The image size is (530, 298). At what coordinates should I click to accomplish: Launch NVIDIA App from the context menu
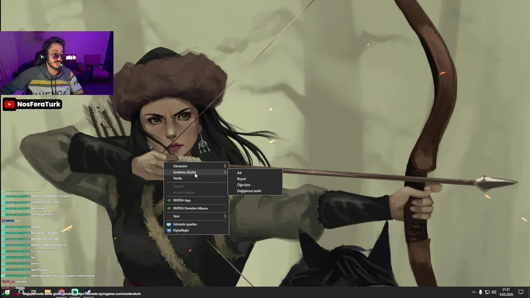[x=196, y=200]
